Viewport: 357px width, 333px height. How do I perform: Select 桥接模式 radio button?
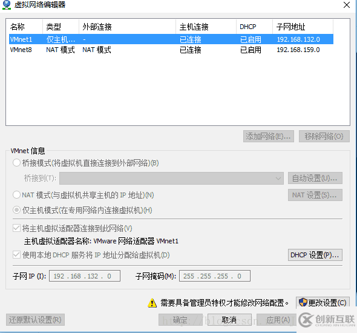(16, 163)
